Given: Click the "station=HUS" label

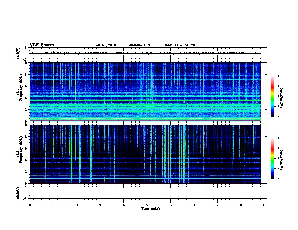Looking at the screenshot, I should [140, 45].
